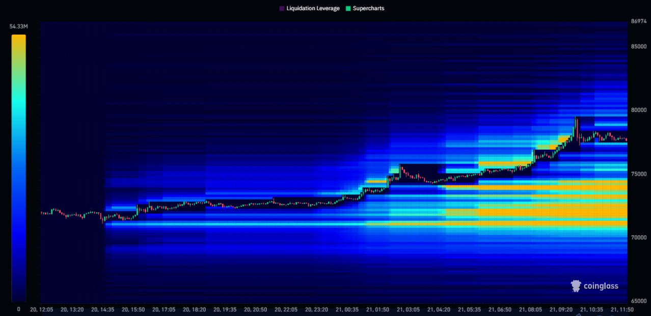
Task: Click the 0 scale minimum label
Action: [19, 309]
